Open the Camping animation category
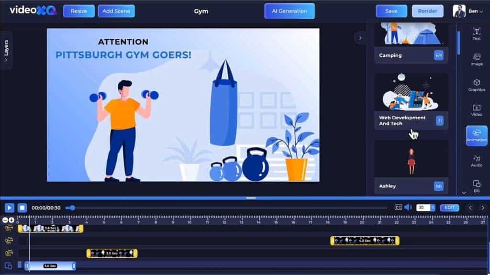Viewport: 490px width, 275px height. pos(411,43)
